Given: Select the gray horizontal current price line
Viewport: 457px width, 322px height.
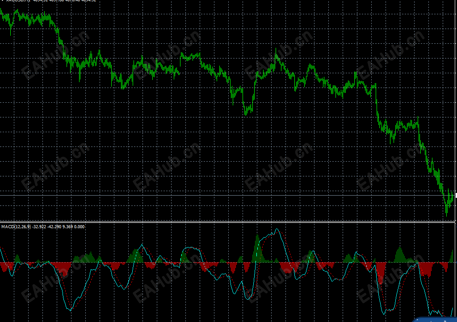Looking at the screenshot, I should pos(227,196).
